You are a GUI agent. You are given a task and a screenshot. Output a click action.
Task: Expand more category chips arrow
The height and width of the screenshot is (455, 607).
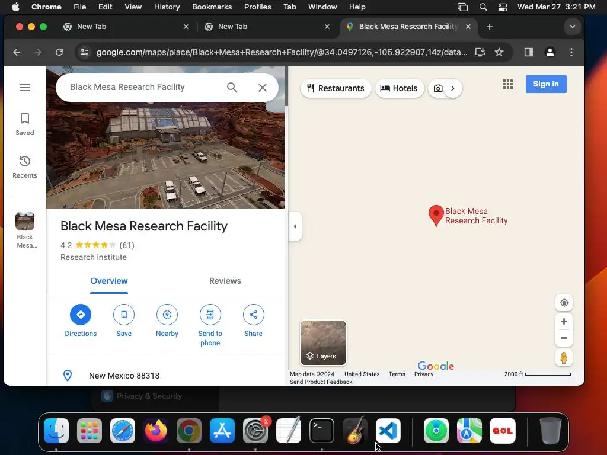[x=452, y=88]
